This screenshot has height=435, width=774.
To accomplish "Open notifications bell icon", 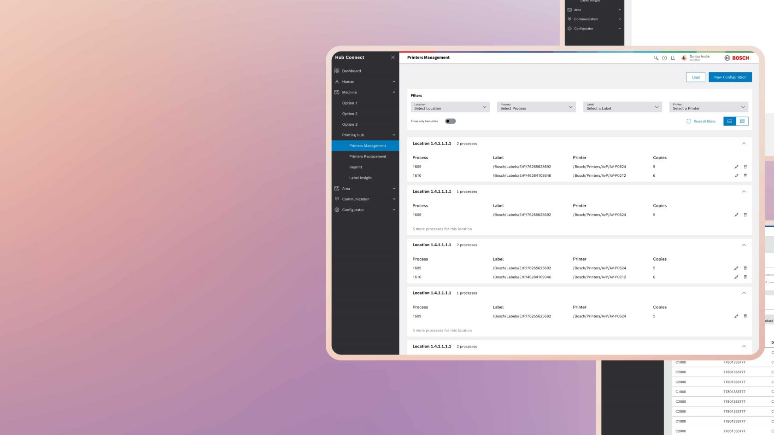I will click(x=673, y=58).
